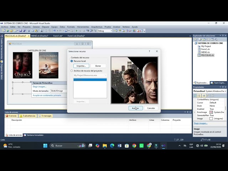
Task: Click the Properties page icon in Propiedades toolbar
Action: pyautogui.click(x=204, y=95)
